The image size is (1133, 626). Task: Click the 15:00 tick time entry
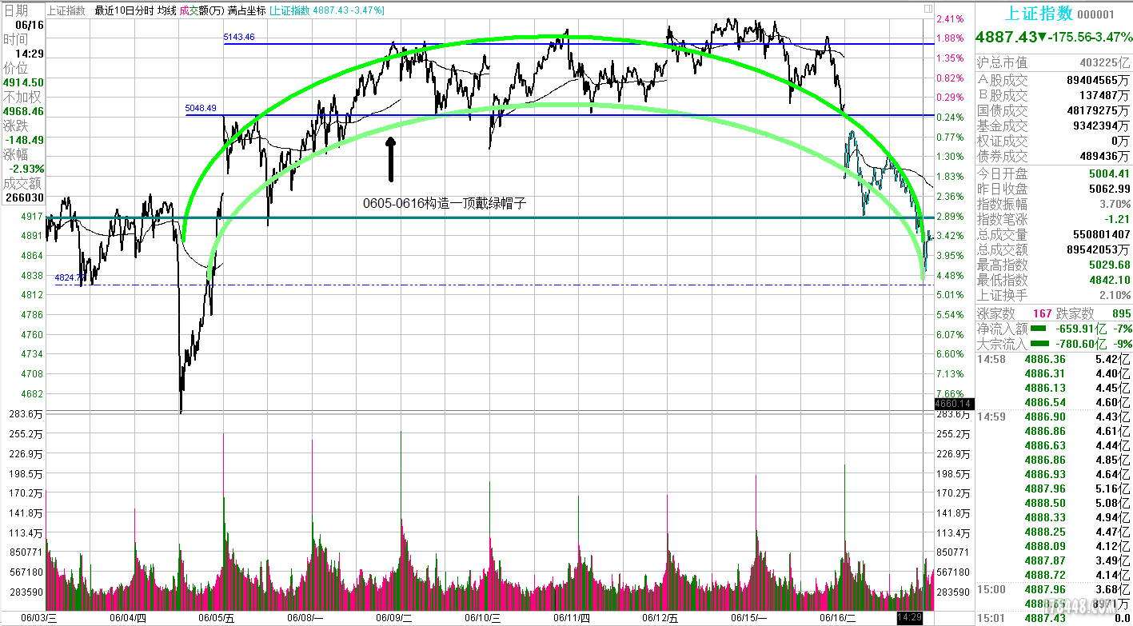[992, 590]
